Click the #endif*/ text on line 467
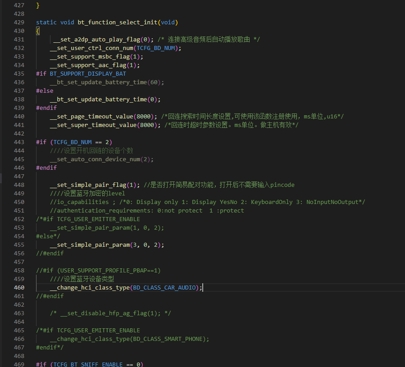The height and width of the screenshot is (367, 405). coord(50,347)
